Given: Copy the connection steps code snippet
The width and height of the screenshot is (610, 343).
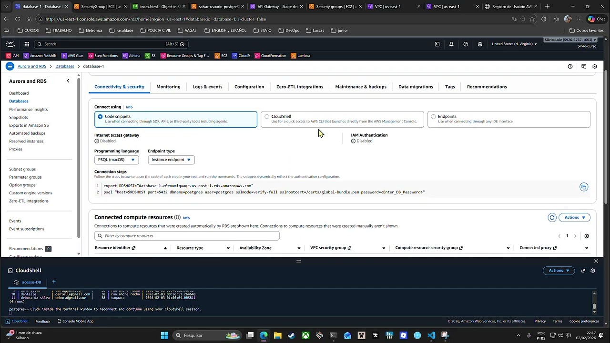Looking at the screenshot, I should [584, 187].
